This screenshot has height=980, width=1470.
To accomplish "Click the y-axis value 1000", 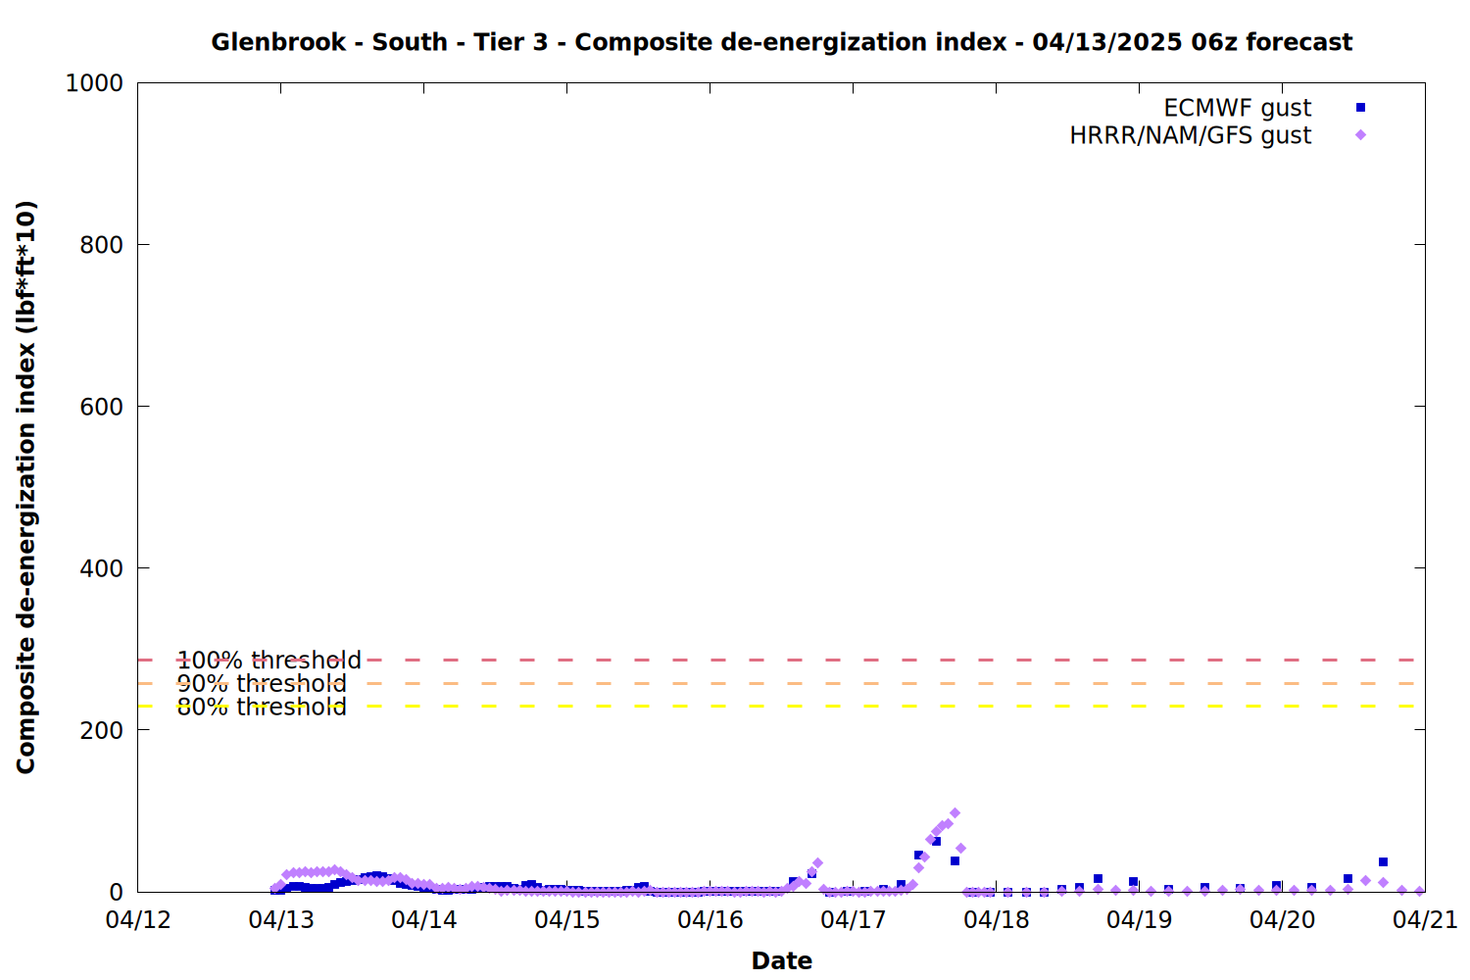I will (x=94, y=83).
